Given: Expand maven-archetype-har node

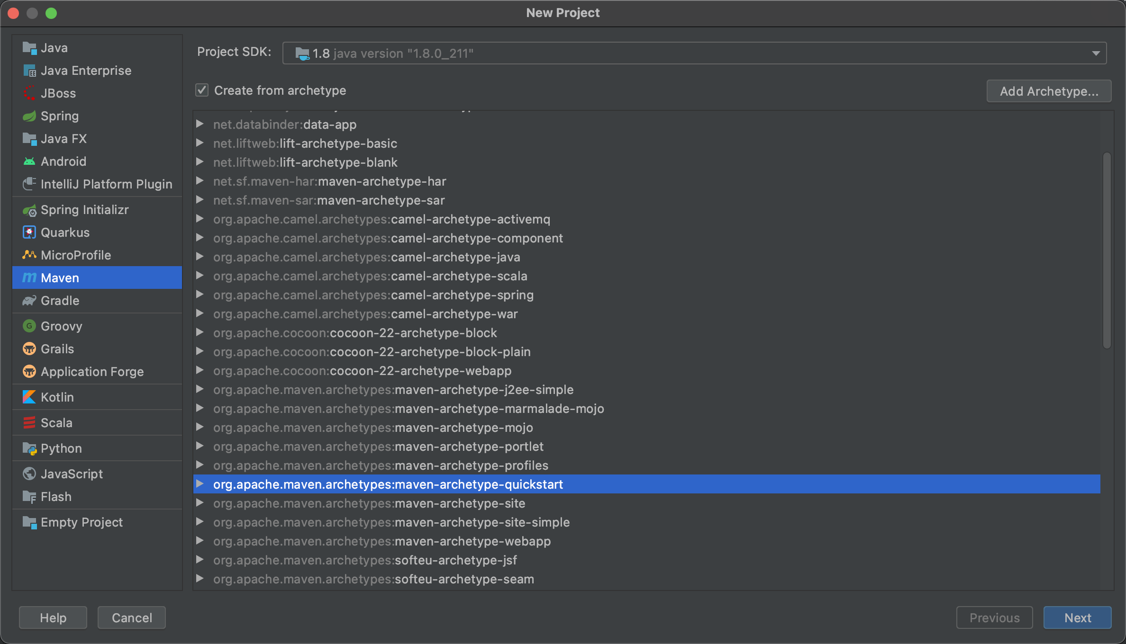Looking at the screenshot, I should pos(200,181).
